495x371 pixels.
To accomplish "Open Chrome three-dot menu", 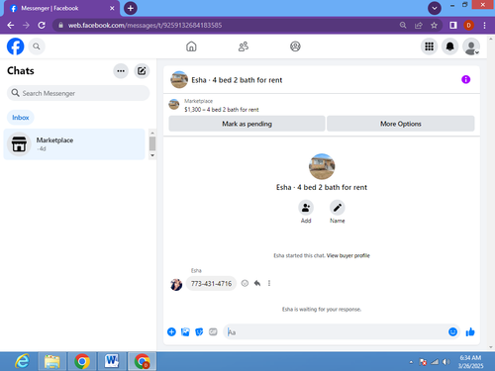I will [x=484, y=25].
